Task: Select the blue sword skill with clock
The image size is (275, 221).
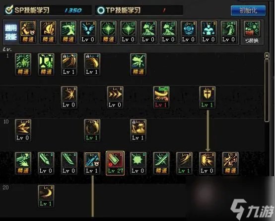Action: pyautogui.click(x=92, y=163)
